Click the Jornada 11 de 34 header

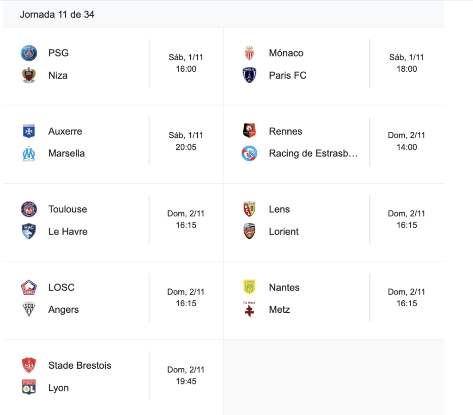(57, 15)
